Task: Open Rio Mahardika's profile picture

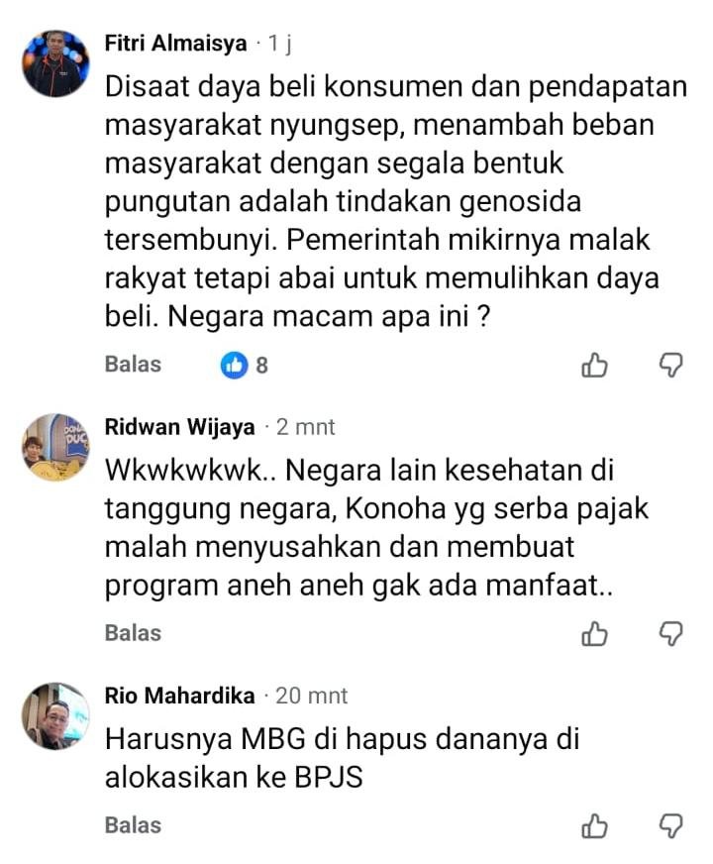Action: [55, 716]
